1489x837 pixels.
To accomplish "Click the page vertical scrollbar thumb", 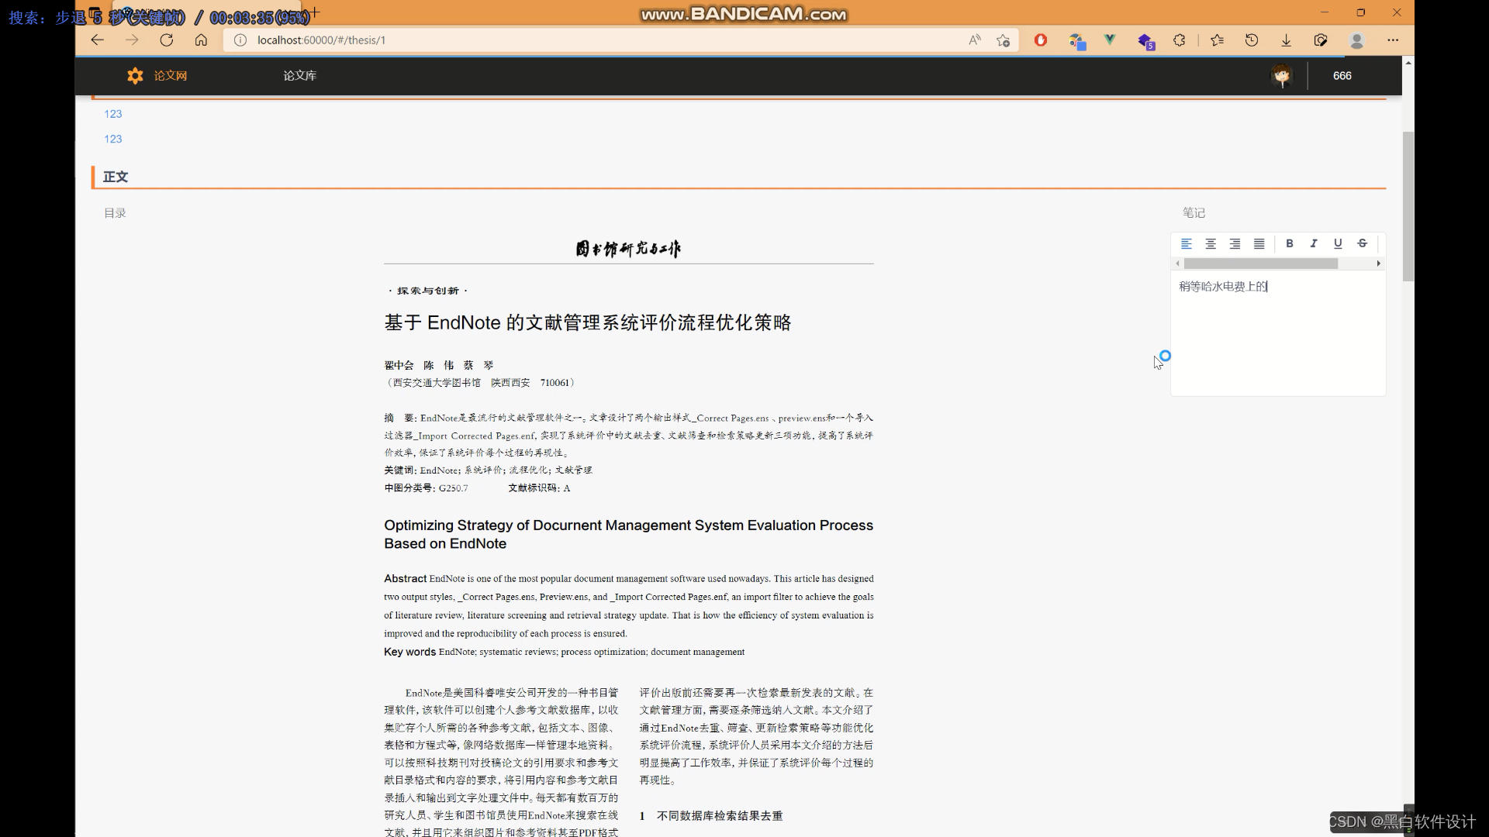I will click(1408, 206).
